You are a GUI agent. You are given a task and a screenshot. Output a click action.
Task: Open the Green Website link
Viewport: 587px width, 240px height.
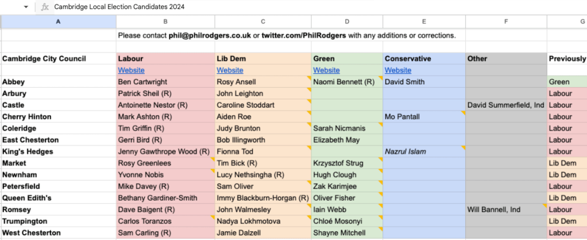click(x=326, y=70)
